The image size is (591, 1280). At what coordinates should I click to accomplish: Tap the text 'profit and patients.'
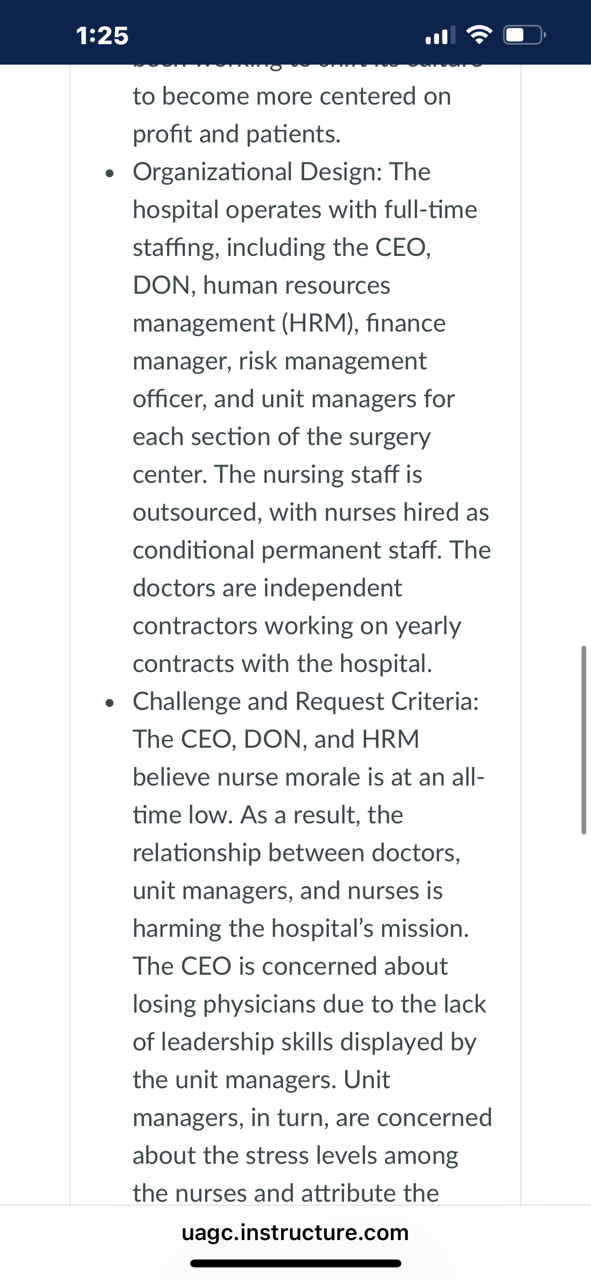[x=237, y=135]
